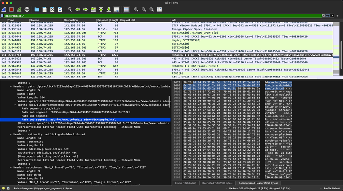The width and height of the screenshot is (343, 191).
Task: Restart the current capture
Action: click(19, 10)
